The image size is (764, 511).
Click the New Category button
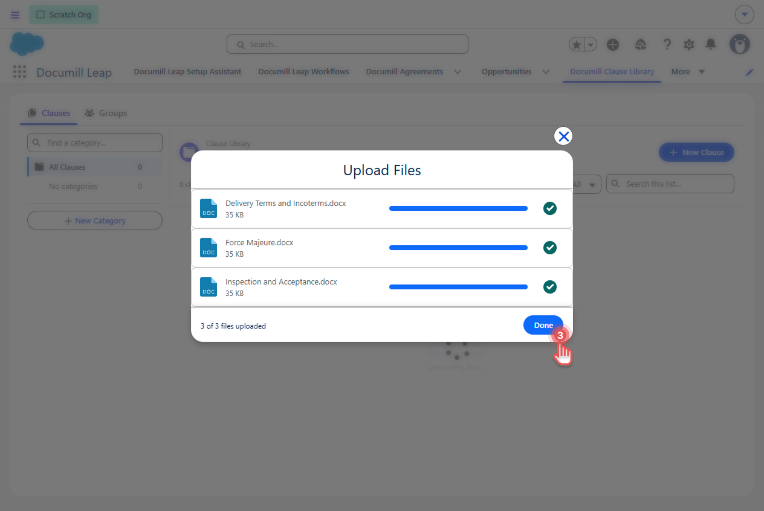tap(95, 220)
